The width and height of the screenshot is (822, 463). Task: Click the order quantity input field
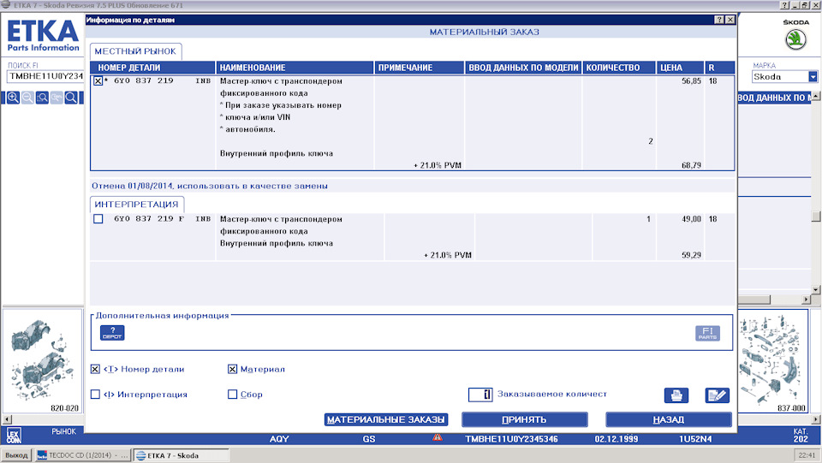click(x=480, y=395)
